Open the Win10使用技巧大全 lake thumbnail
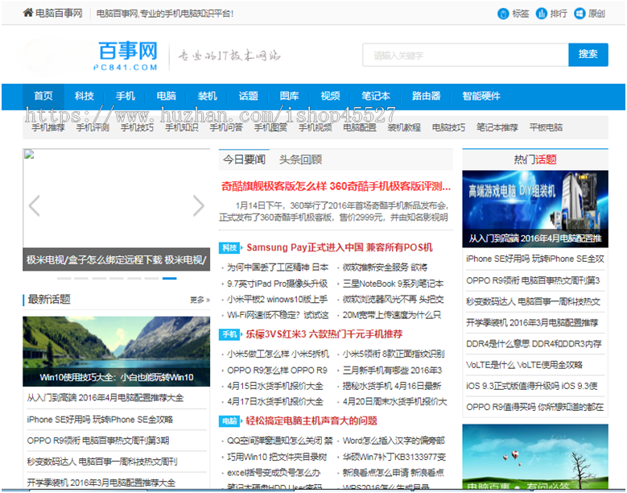Viewport: 627px width, 493px height. 117,351
